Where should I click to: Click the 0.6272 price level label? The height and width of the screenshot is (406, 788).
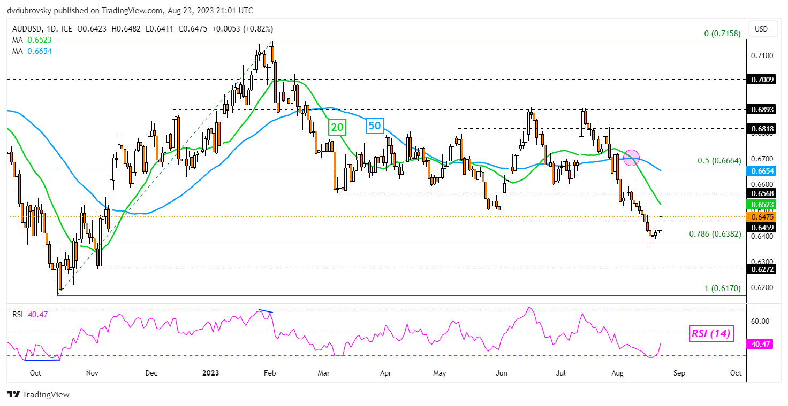[762, 269]
